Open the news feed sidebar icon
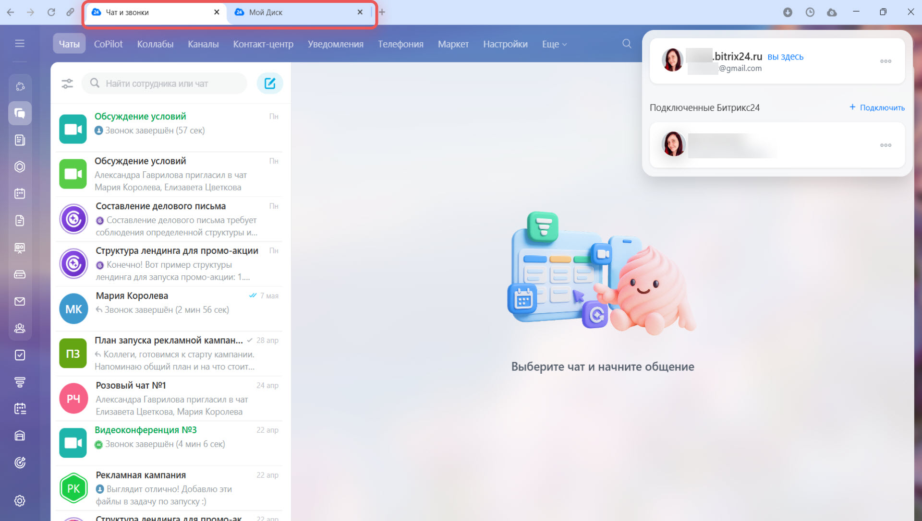Image resolution: width=922 pixels, height=521 pixels. (x=20, y=140)
